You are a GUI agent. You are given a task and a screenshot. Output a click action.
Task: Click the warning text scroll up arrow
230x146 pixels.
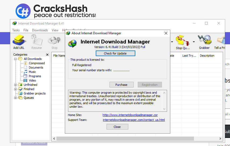pos(164,93)
